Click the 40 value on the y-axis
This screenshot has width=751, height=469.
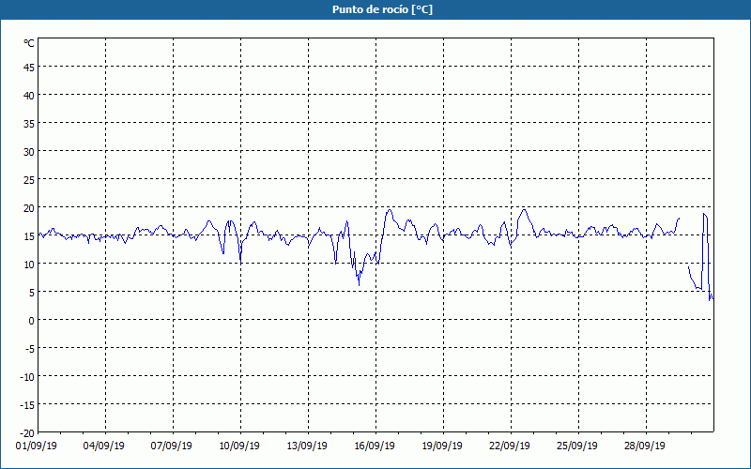pos(29,96)
